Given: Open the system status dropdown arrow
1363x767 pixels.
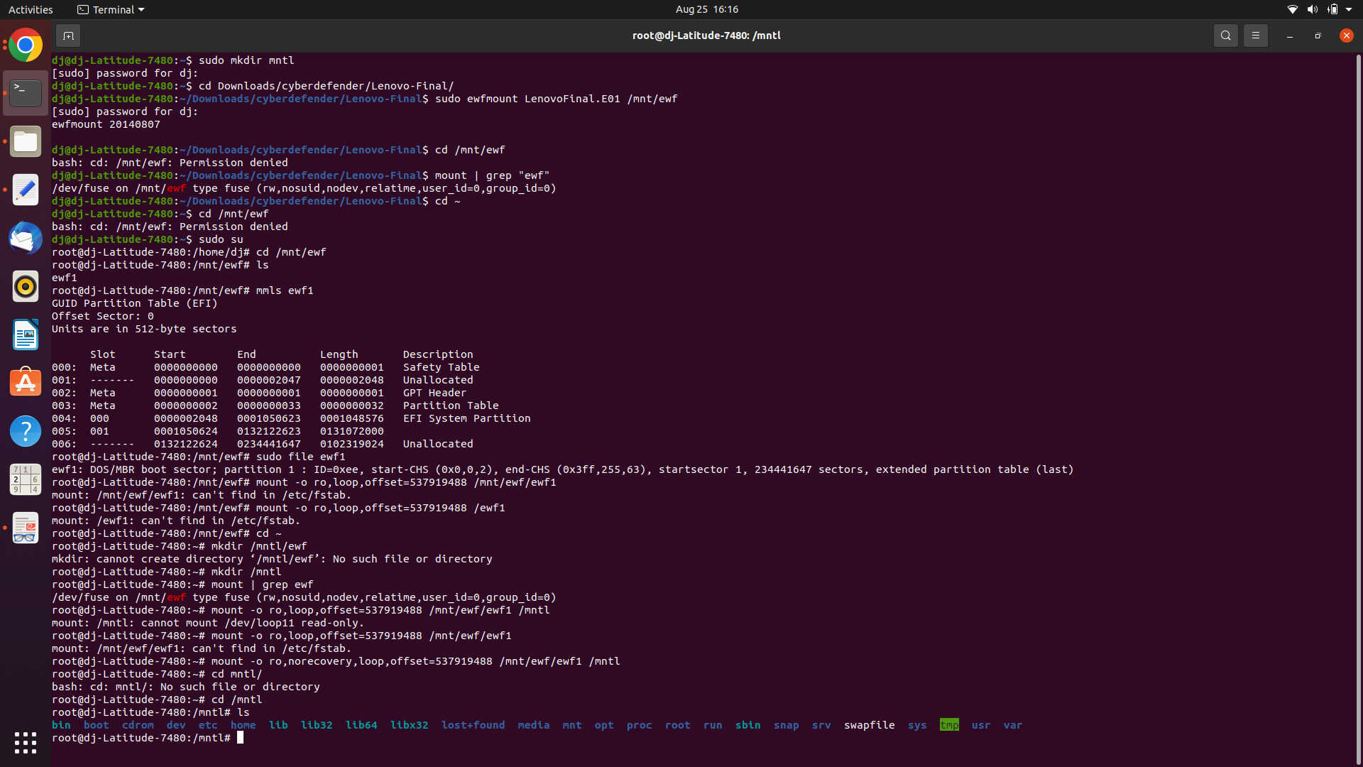Looking at the screenshot, I should (x=1350, y=9).
